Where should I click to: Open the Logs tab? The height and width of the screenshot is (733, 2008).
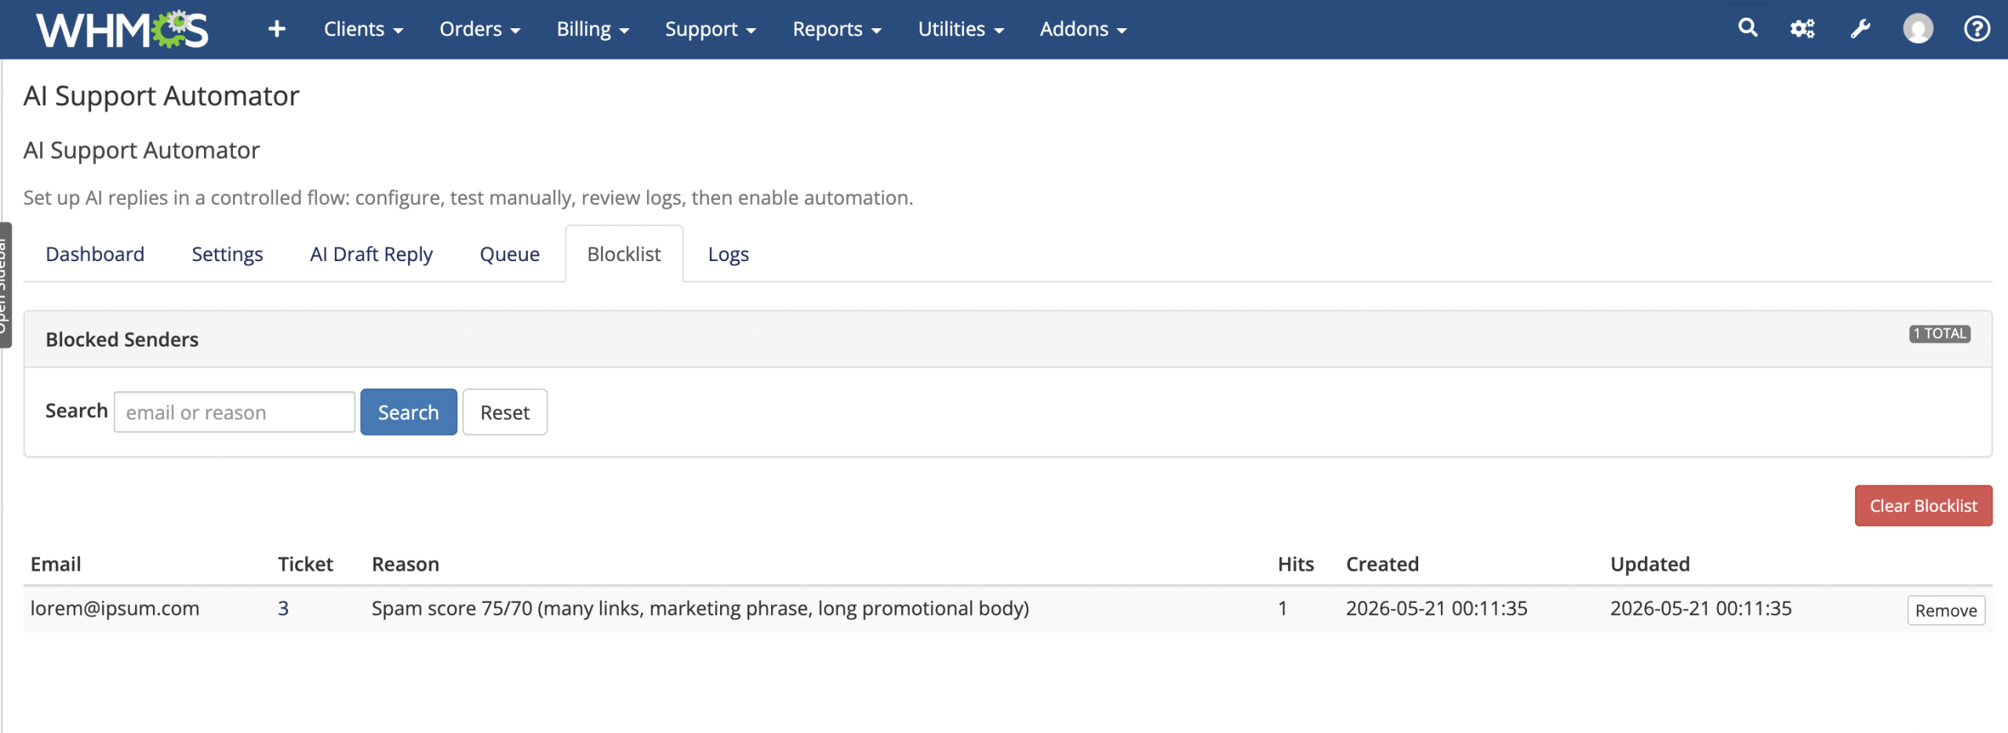(x=728, y=254)
